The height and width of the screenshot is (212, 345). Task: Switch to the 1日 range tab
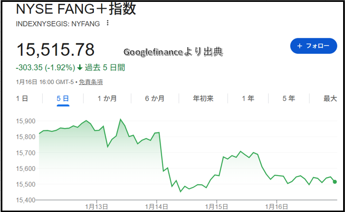click(22, 99)
